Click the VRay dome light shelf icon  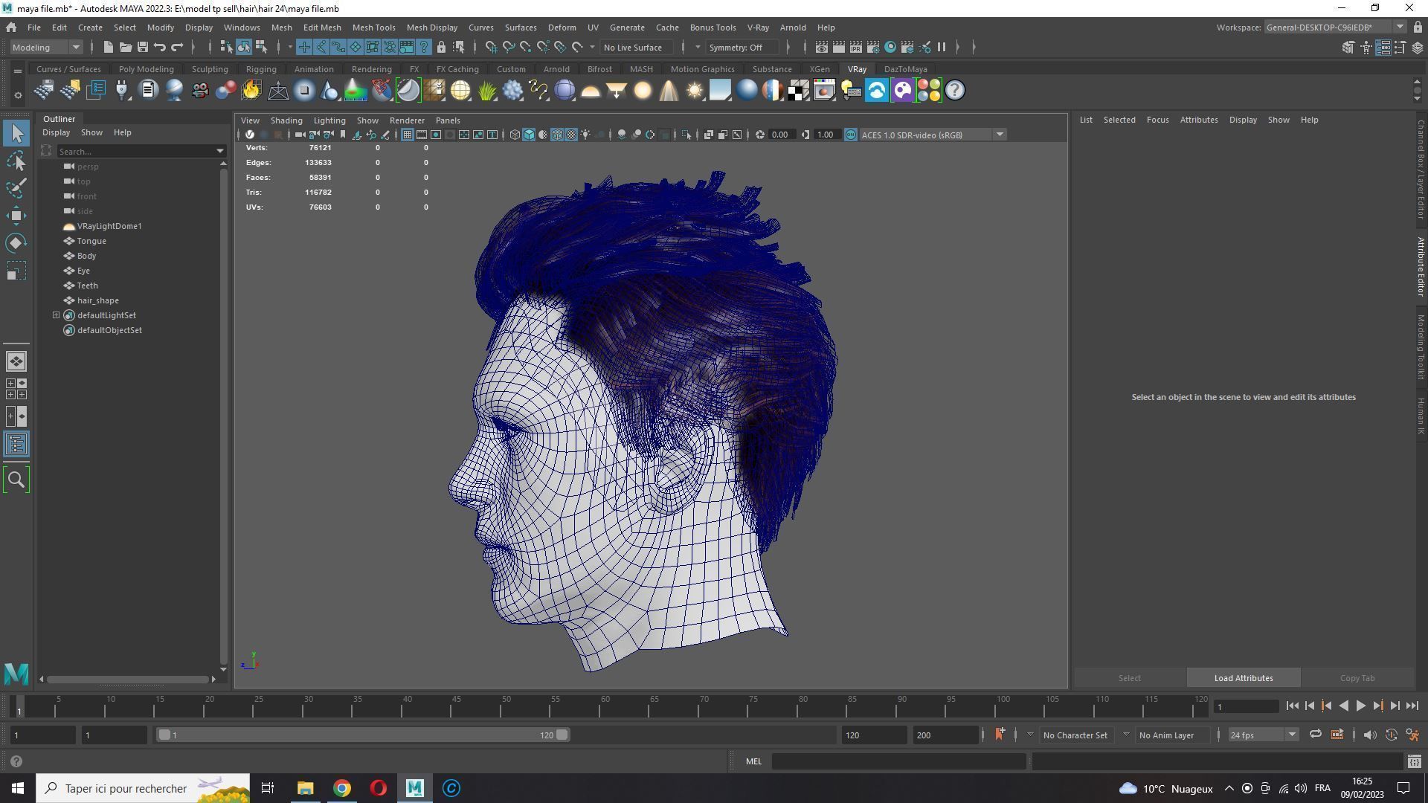point(590,91)
